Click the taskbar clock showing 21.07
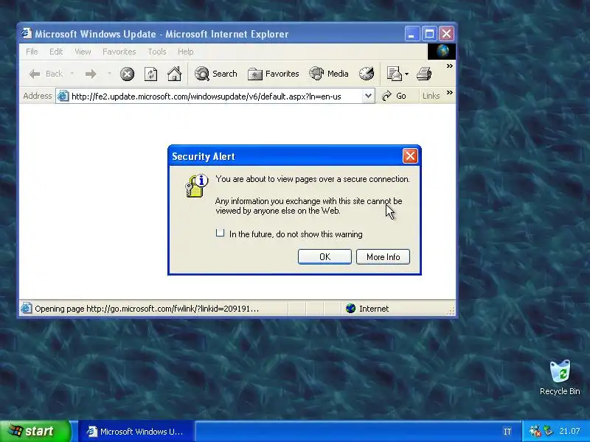 pos(569,431)
